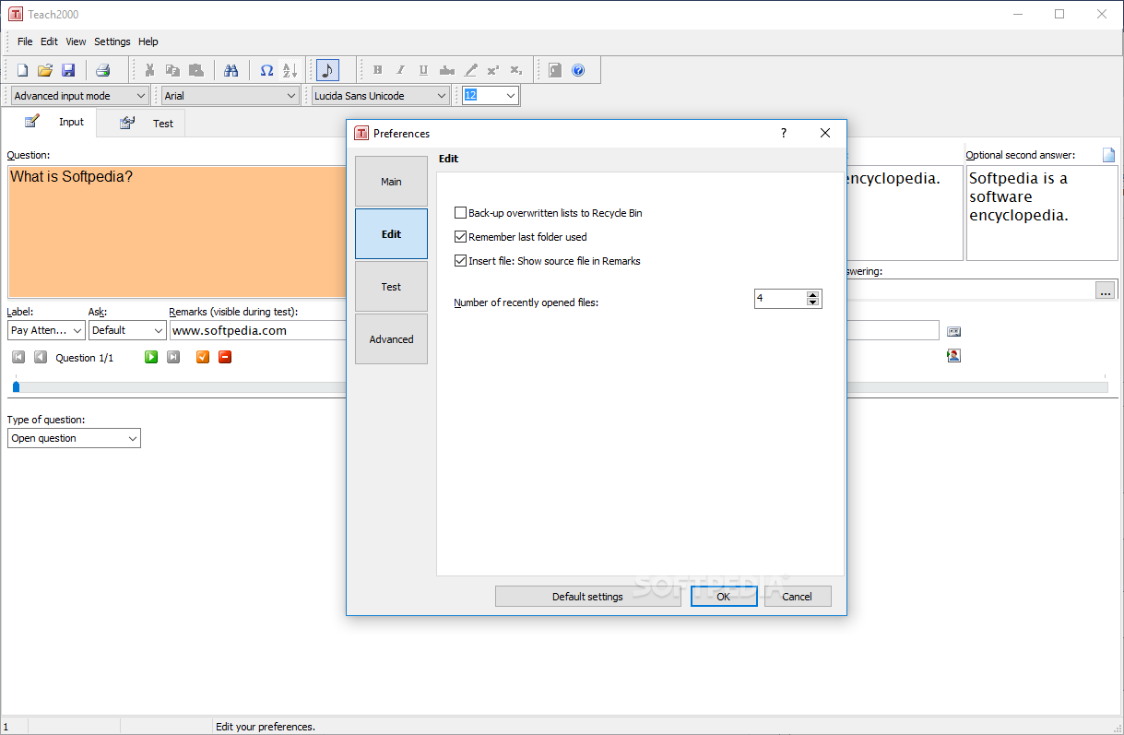
Task: Open the Type of question dropdown
Action: point(74,438)
